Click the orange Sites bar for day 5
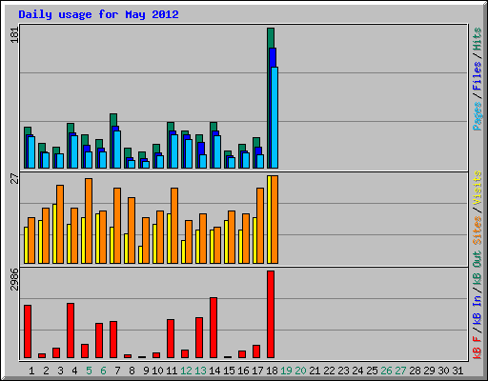 (x=89, y=221)
